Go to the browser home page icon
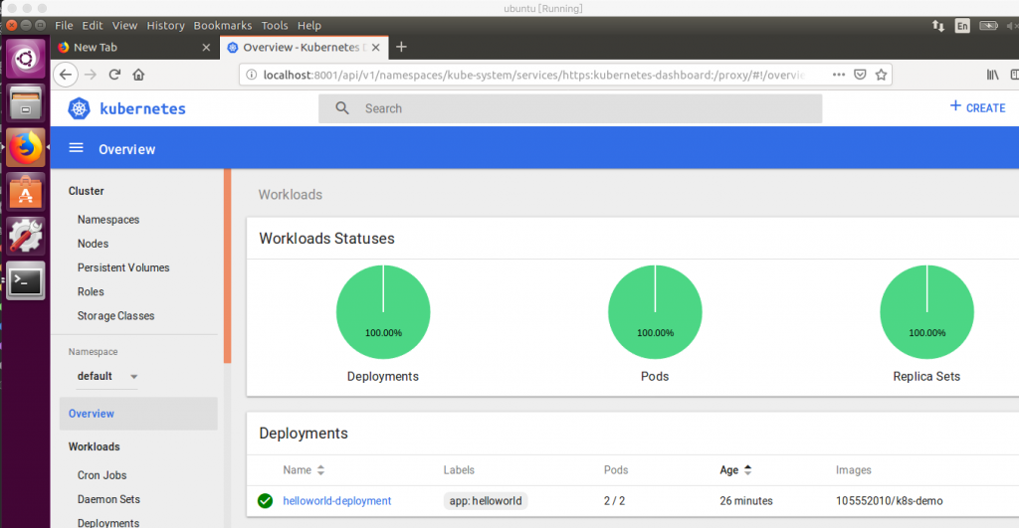1019x528 pixels. 138,75
